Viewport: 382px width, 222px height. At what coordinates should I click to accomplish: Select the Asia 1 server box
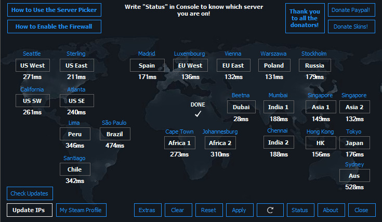(321, 107)
